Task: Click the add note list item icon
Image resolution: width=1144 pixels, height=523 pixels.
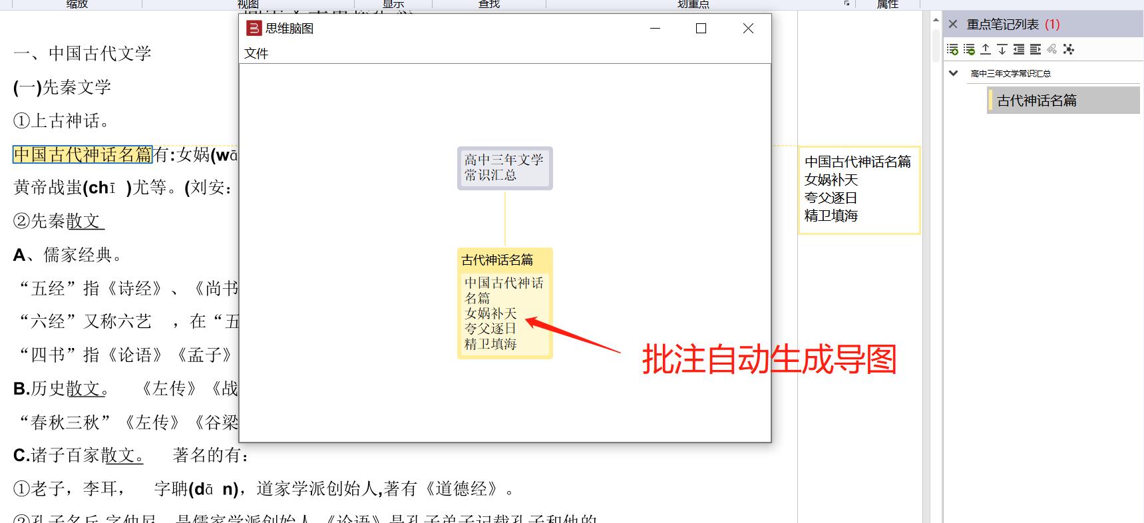Action: pyautogui.click(x=952, y=49)
